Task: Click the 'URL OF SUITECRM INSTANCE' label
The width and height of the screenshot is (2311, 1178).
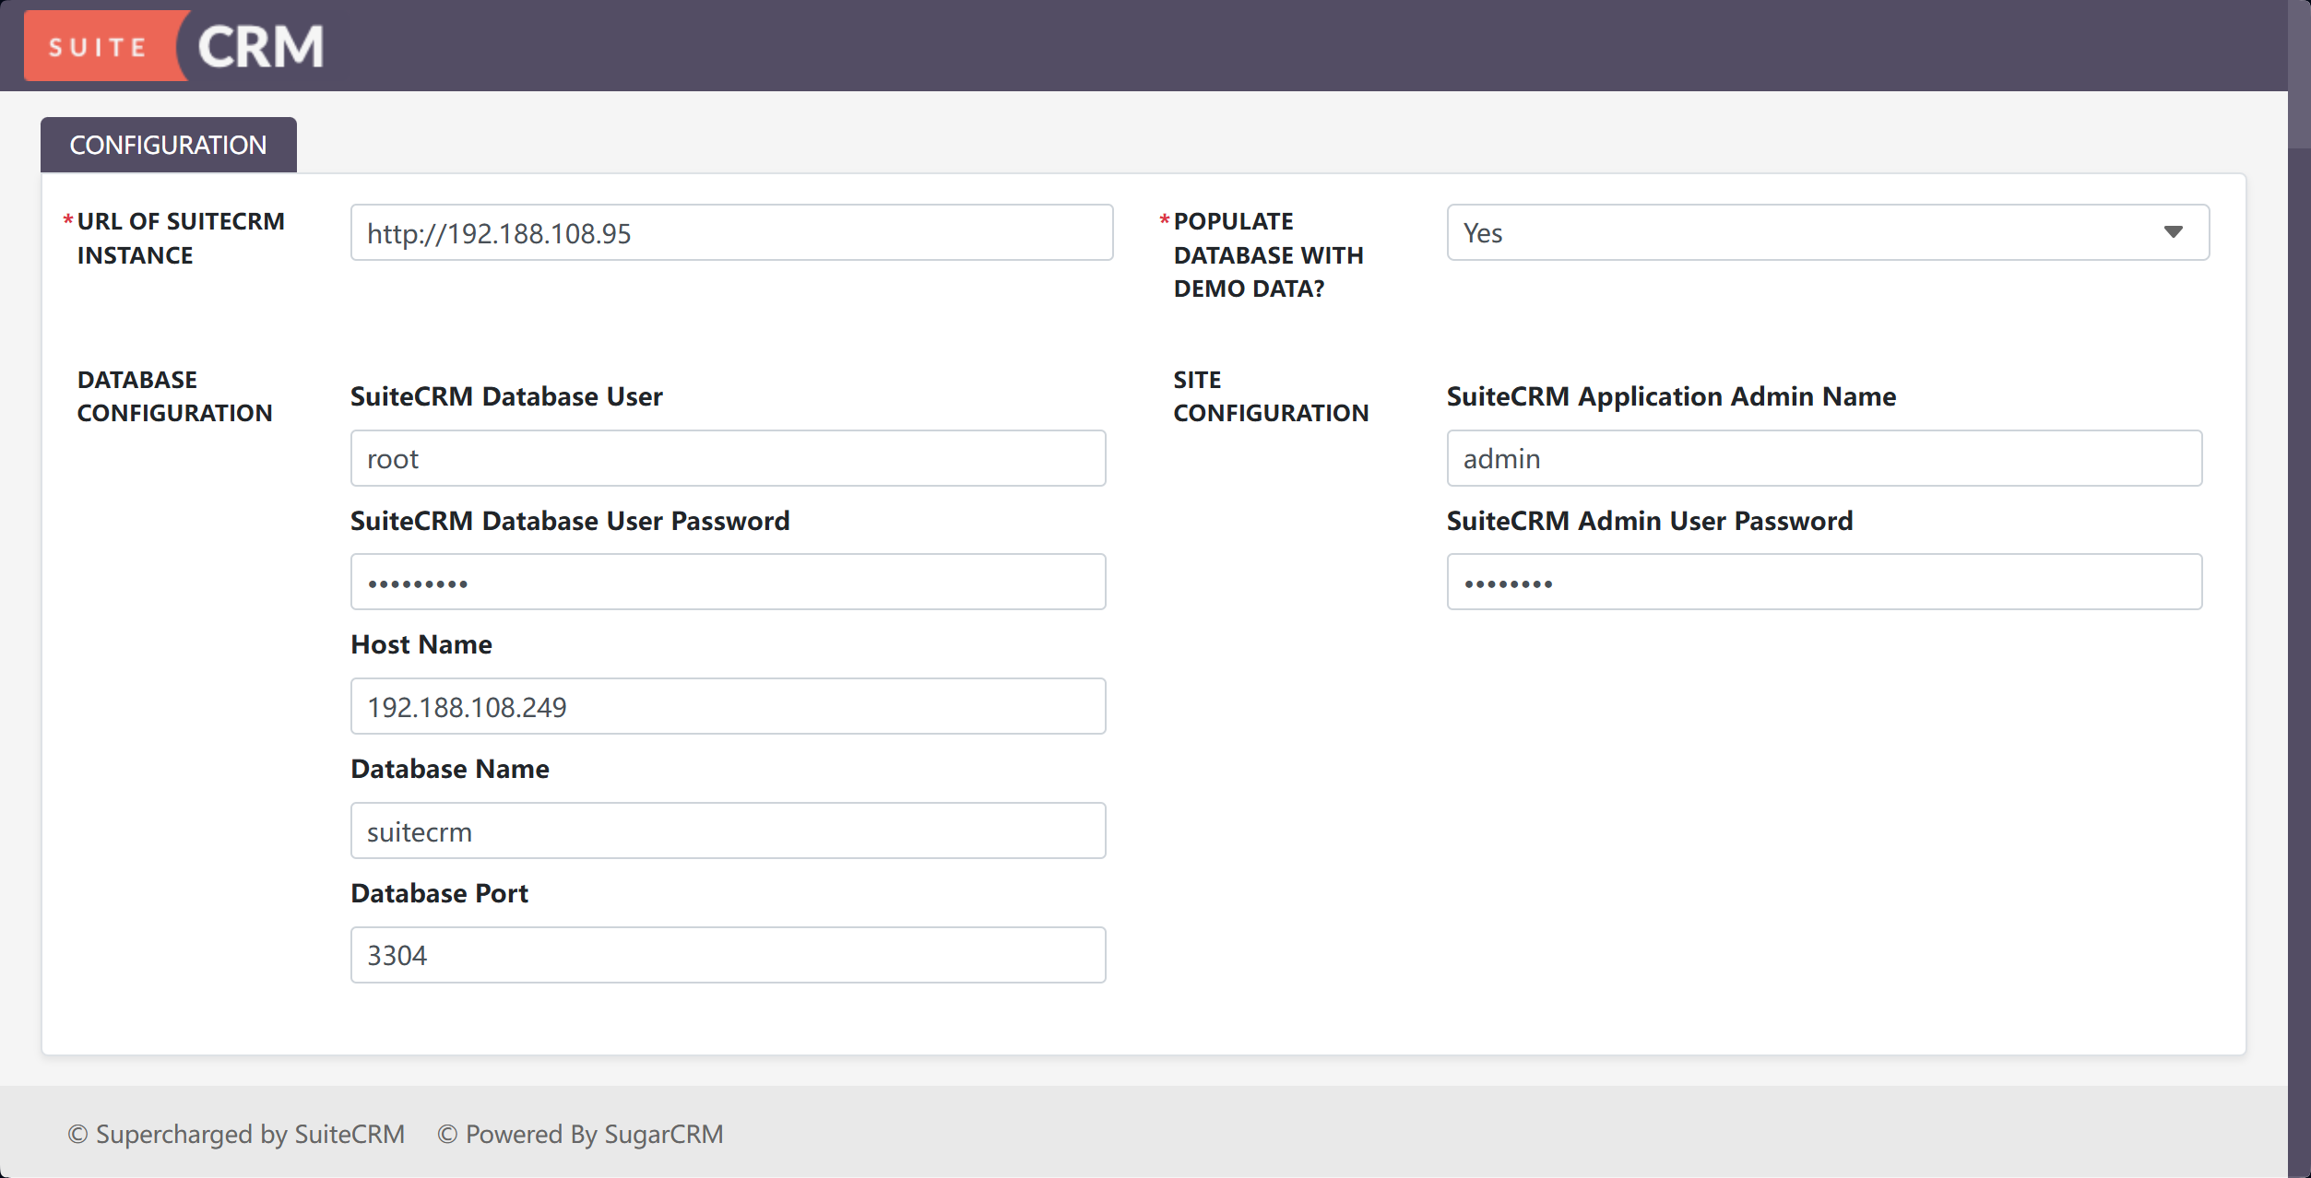Action: (x=181, y=239)
